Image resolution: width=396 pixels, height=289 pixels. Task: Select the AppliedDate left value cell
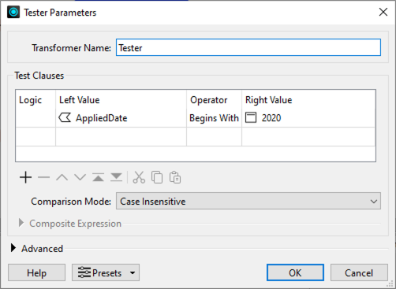[x=121, y=118]
